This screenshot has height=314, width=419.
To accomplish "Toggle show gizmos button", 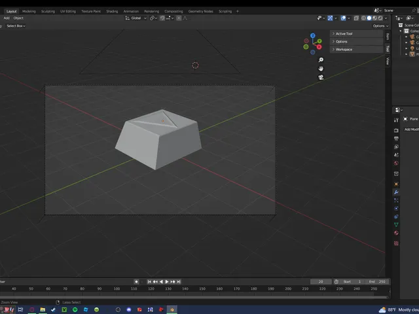I will point(330,18).
